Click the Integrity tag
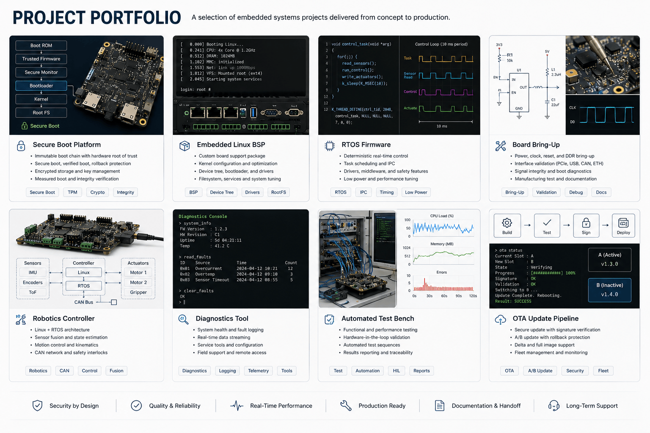 (x=125, y=192)
